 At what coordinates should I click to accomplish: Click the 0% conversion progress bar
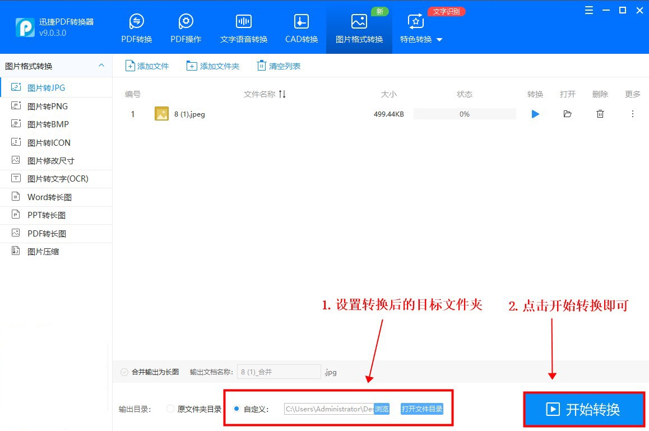tap(464, 114)
